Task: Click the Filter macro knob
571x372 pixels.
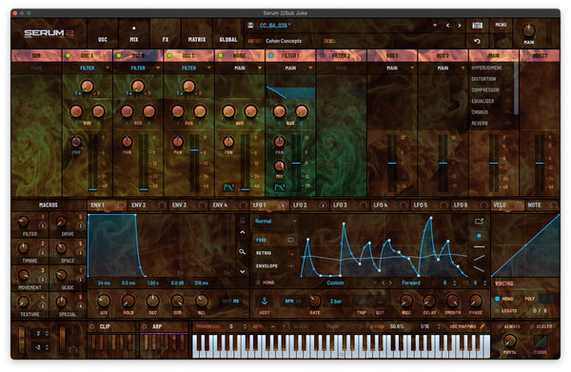Action: coord(24,222)
